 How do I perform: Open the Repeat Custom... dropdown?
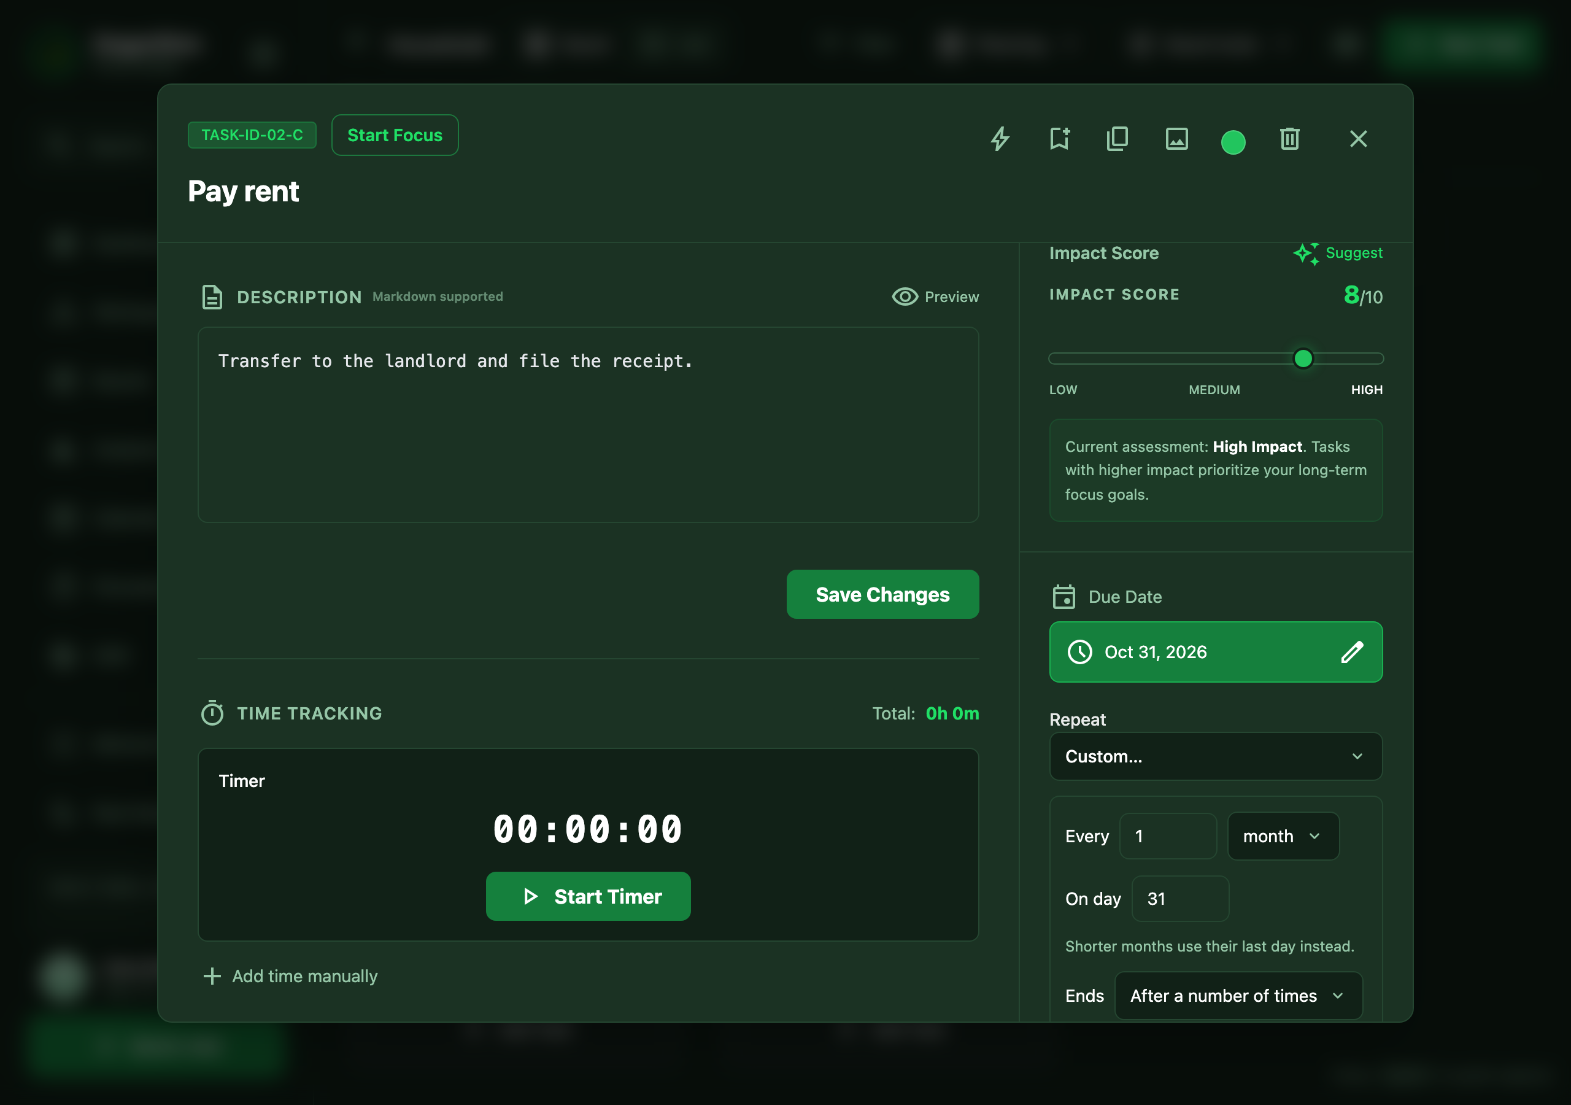[1215, 756]
